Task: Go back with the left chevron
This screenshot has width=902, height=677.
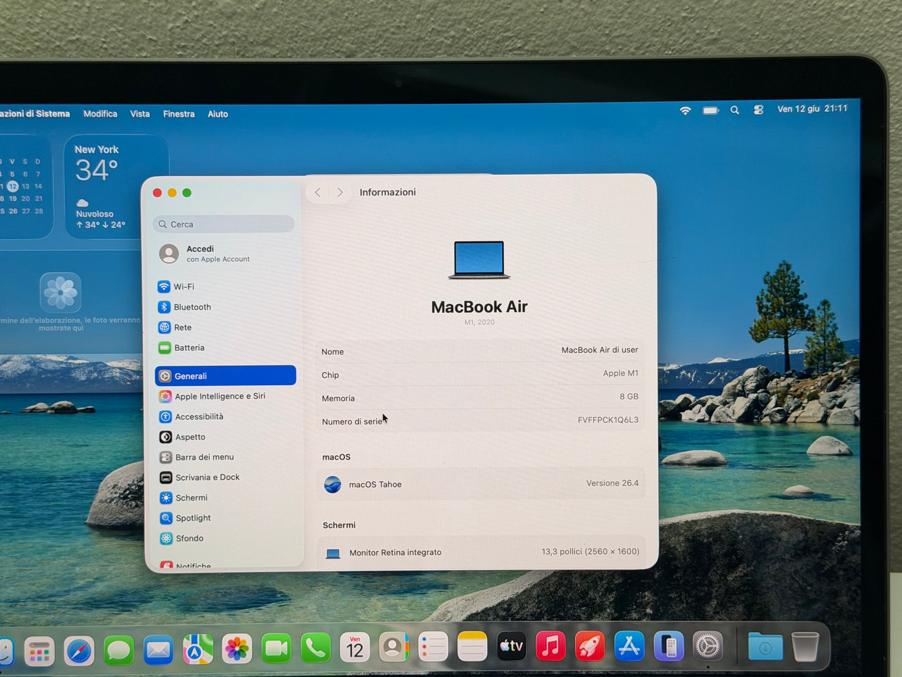Action: pos(318,192)
